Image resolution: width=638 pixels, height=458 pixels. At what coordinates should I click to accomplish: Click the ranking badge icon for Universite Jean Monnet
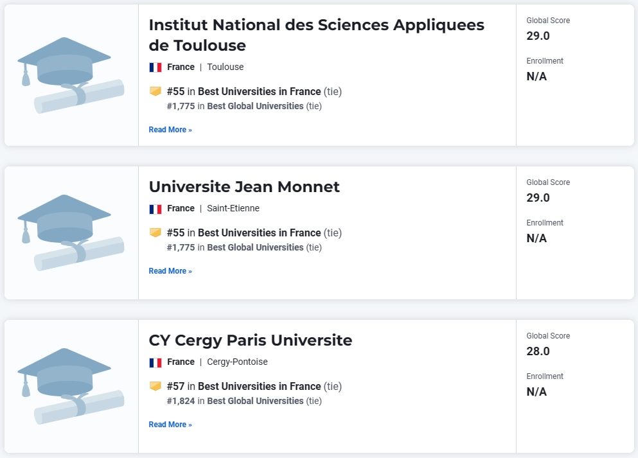[155, 233]
